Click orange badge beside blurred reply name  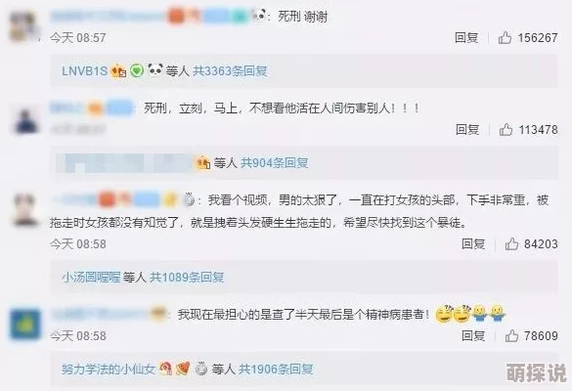pos(202,162)
